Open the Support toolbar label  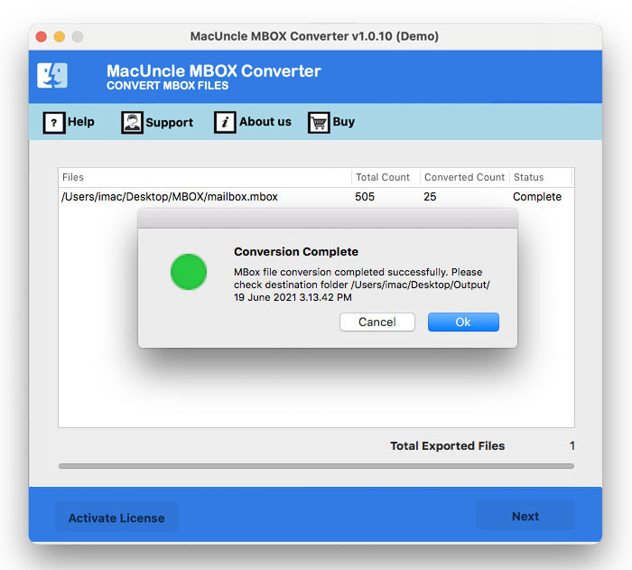coord(170,122)
